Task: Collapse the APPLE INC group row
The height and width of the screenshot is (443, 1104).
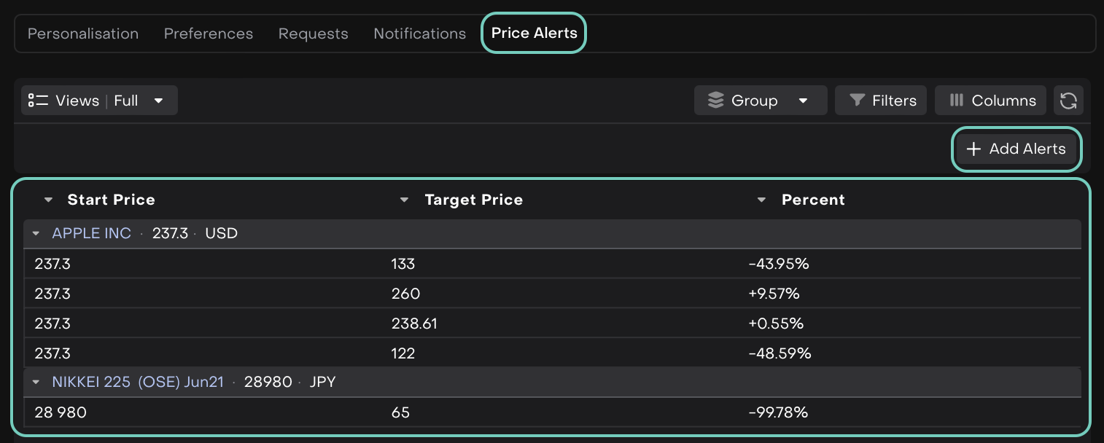Action: [36, 234]
